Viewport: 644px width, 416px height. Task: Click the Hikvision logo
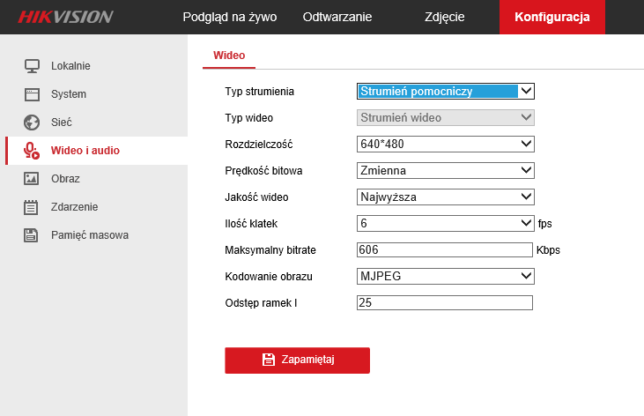click(66, 17)
